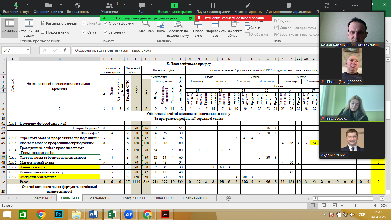Click the red stop sharing button
The width and height of the screenshot is (391, 220).
point(234,18)
